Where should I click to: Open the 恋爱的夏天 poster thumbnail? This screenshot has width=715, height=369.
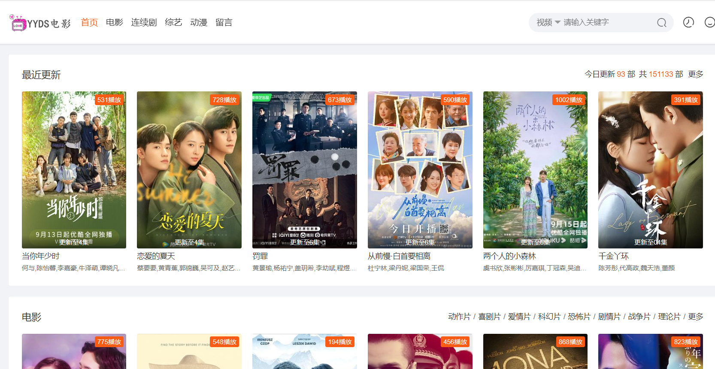(x=189, y=170)
